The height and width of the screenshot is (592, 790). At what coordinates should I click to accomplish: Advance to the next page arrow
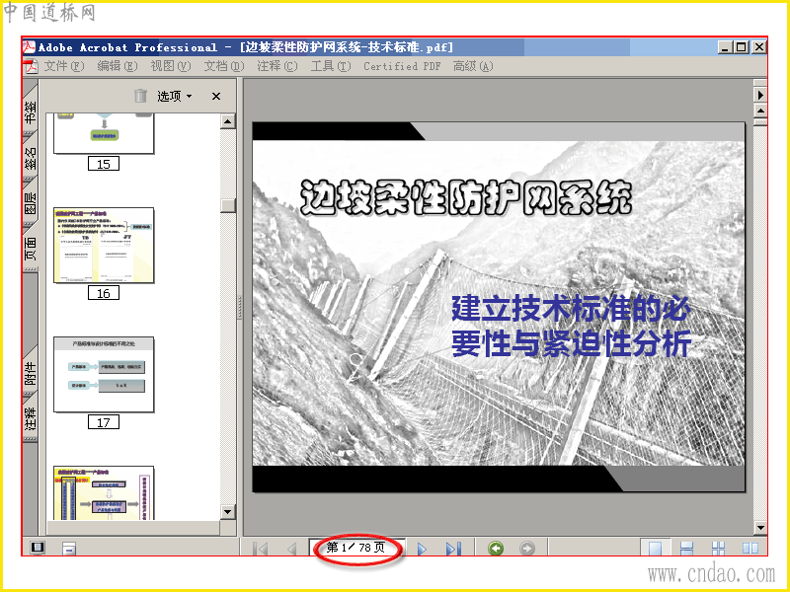[x=422, y=549]
